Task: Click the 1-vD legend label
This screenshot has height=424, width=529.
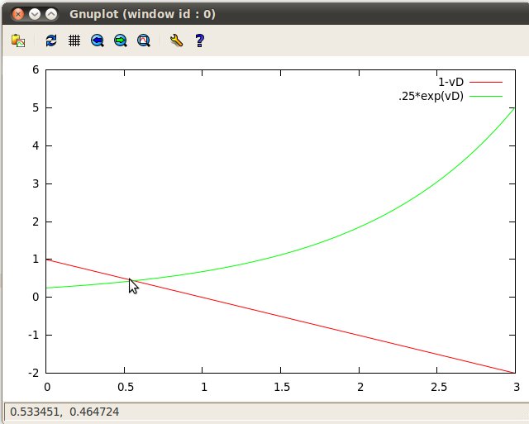Action: [x=451, y=83]
